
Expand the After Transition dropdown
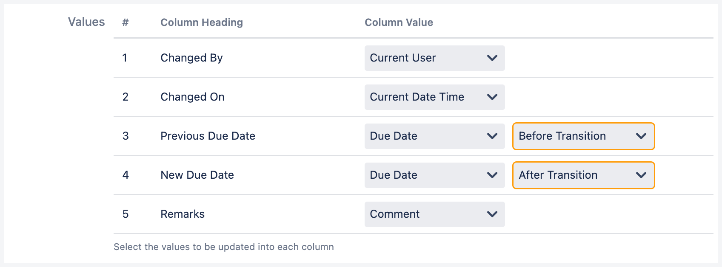point(583,175)
